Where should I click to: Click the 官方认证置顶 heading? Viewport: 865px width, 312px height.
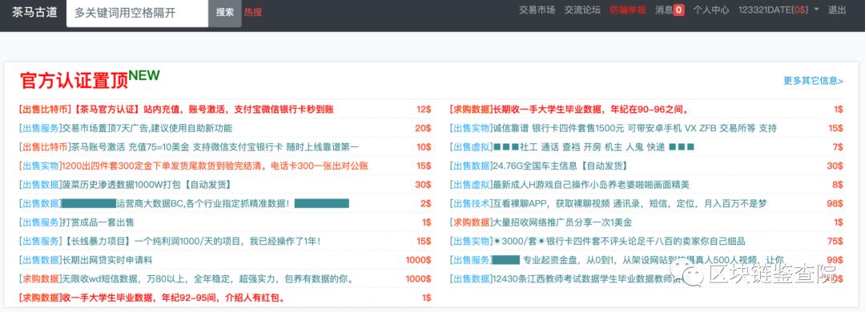point(74,81)
